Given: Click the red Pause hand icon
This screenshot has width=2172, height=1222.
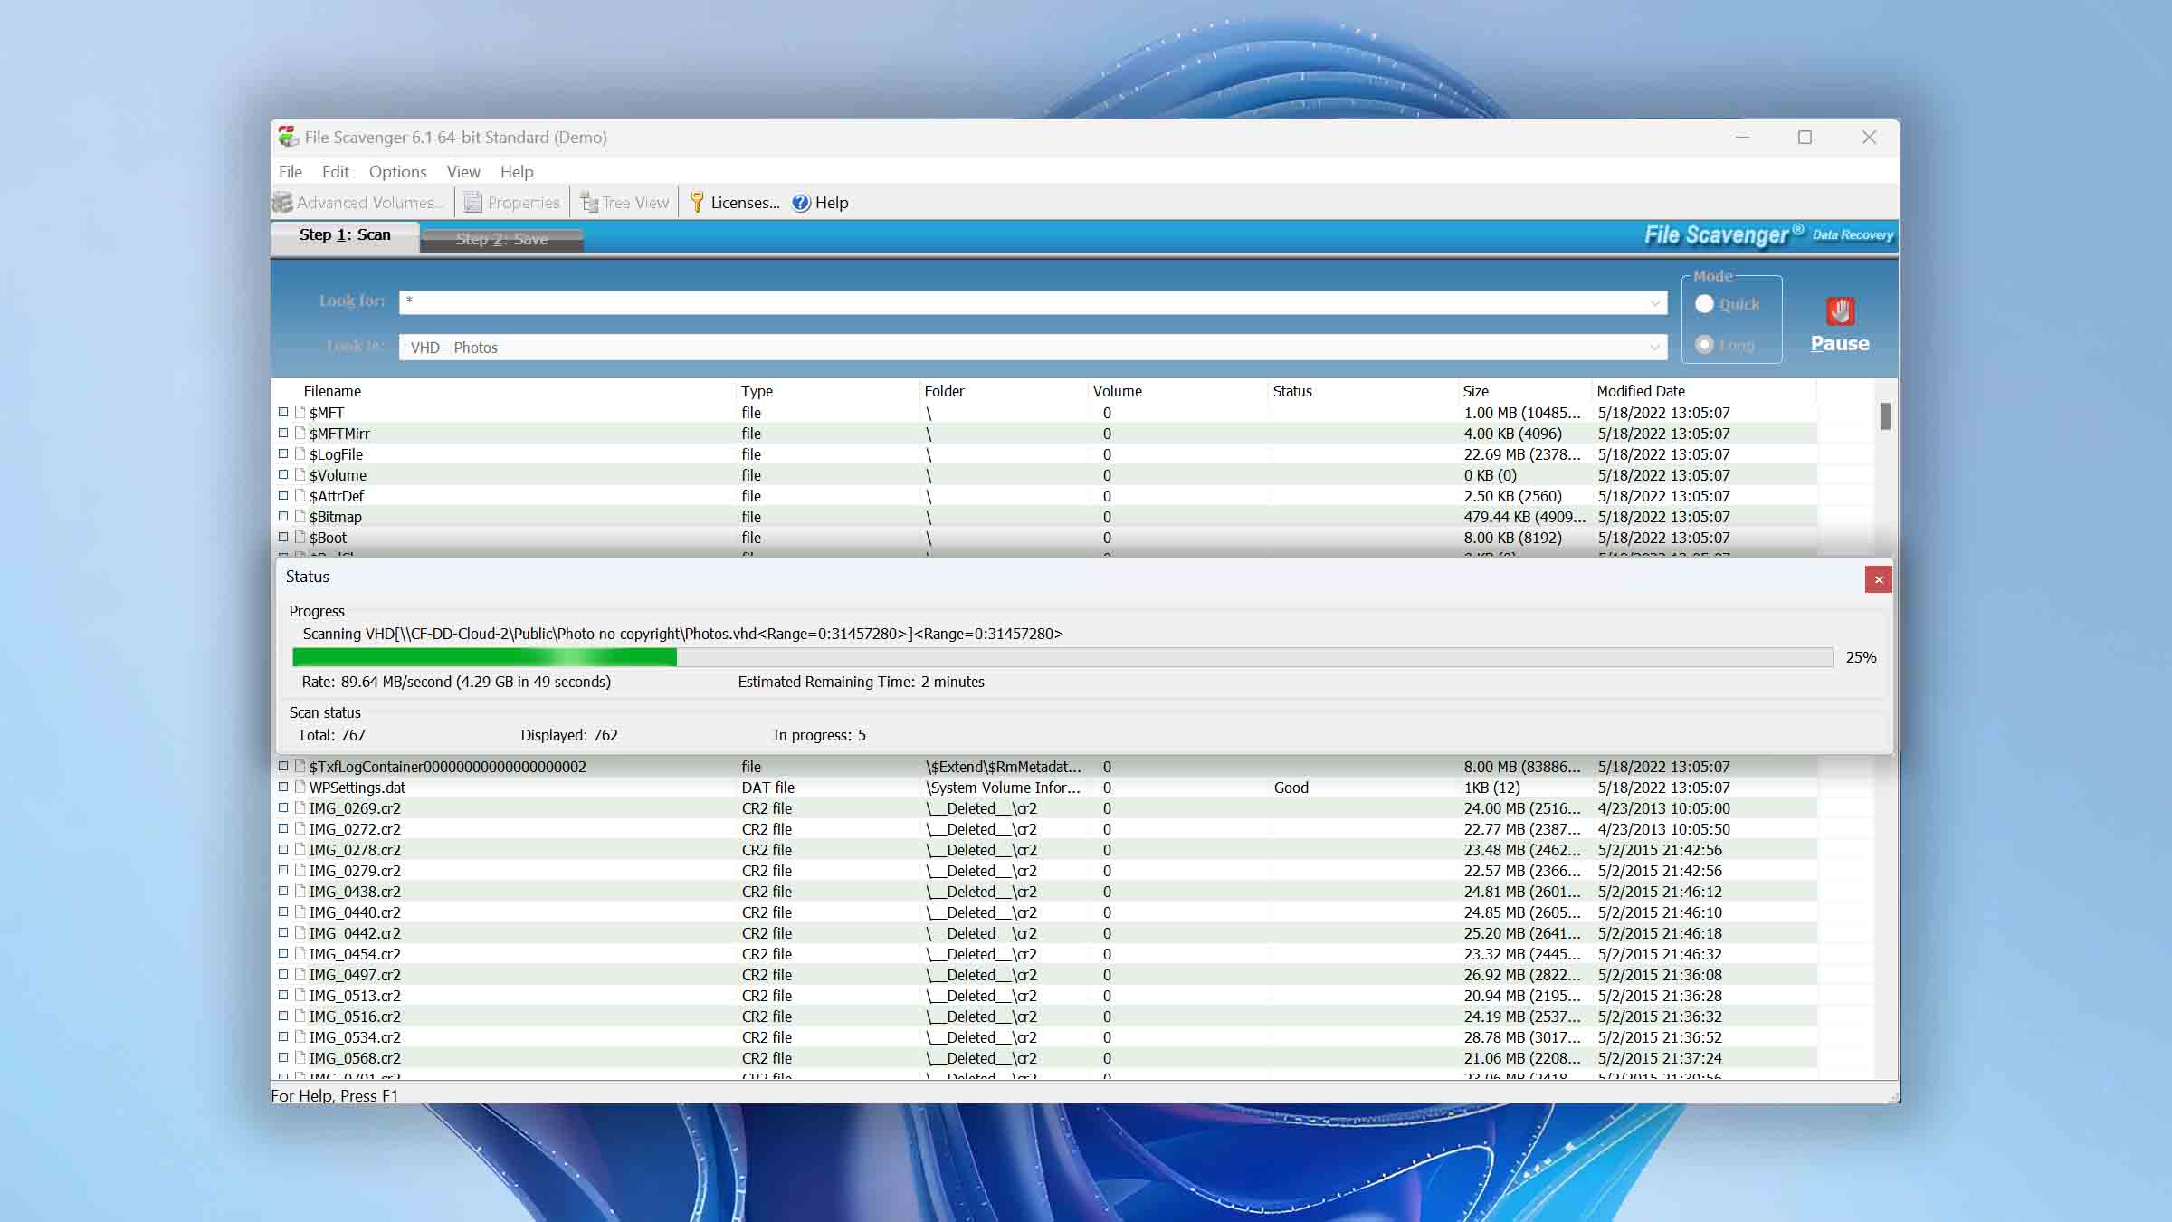Looking at the screenshot, I should tap(1840, 311).
